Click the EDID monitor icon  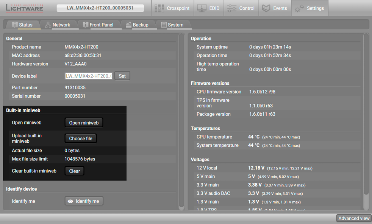tap(202, 8)
